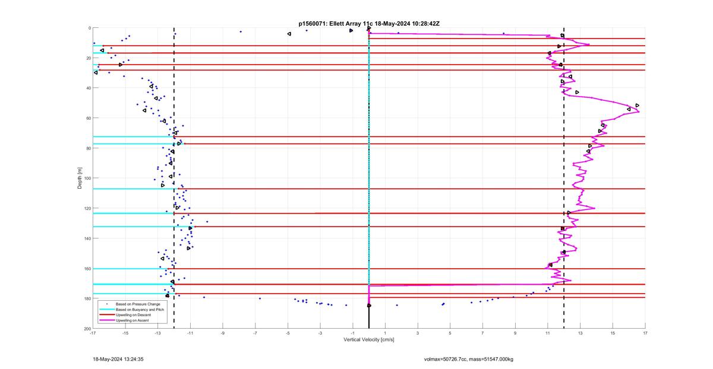The width and height of the screenshot is (713, 369).
Task: Click the positive '7' x-axis tick label
Action: pos(482,333)
